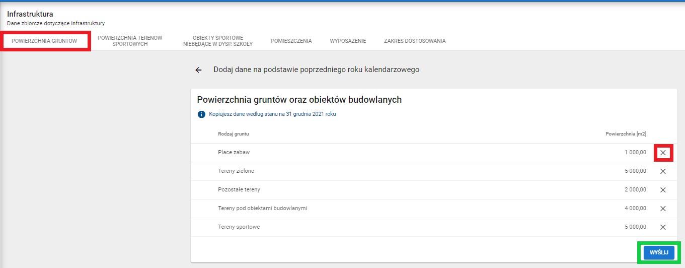
Task: Submit data with the Wyślij button
Action: 659,252
